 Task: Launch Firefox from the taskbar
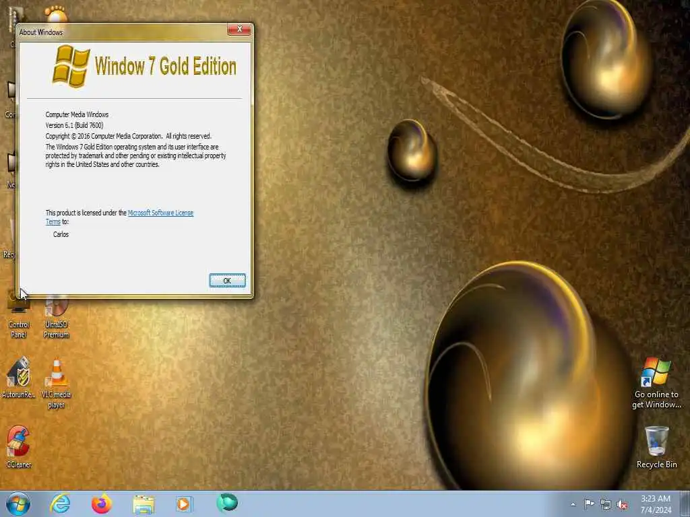pos(101,504)
